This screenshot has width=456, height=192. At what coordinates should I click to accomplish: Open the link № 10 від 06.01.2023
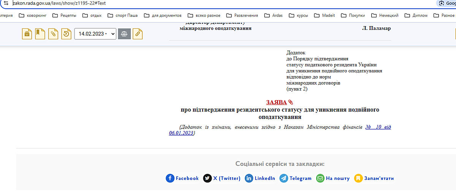pyautogui.click(x=378, y=127)
